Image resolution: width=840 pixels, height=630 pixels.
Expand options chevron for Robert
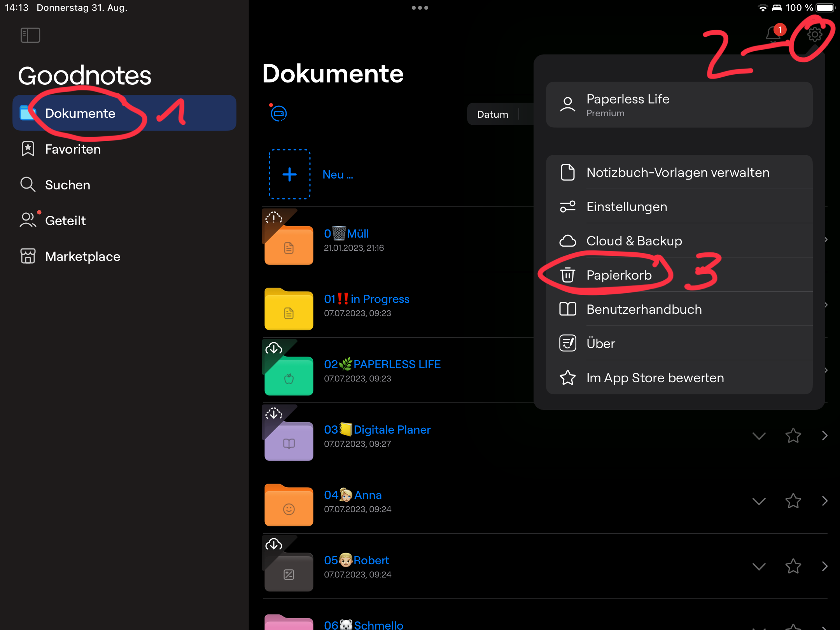[x=759, y=566]
